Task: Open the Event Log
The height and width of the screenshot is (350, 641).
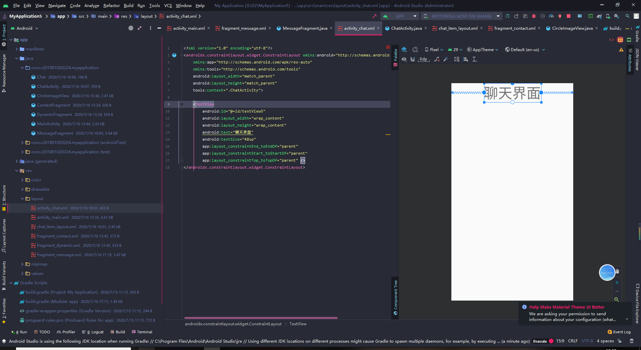Action: (619, 332)
